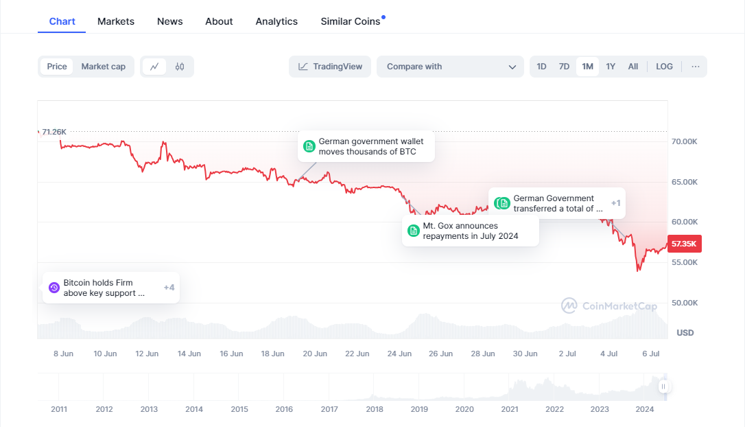Expand the +4 grouped events badge

tap(169, 288)
